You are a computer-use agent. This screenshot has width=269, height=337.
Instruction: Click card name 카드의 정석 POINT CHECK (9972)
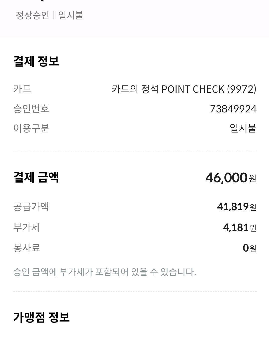[184, 89]
